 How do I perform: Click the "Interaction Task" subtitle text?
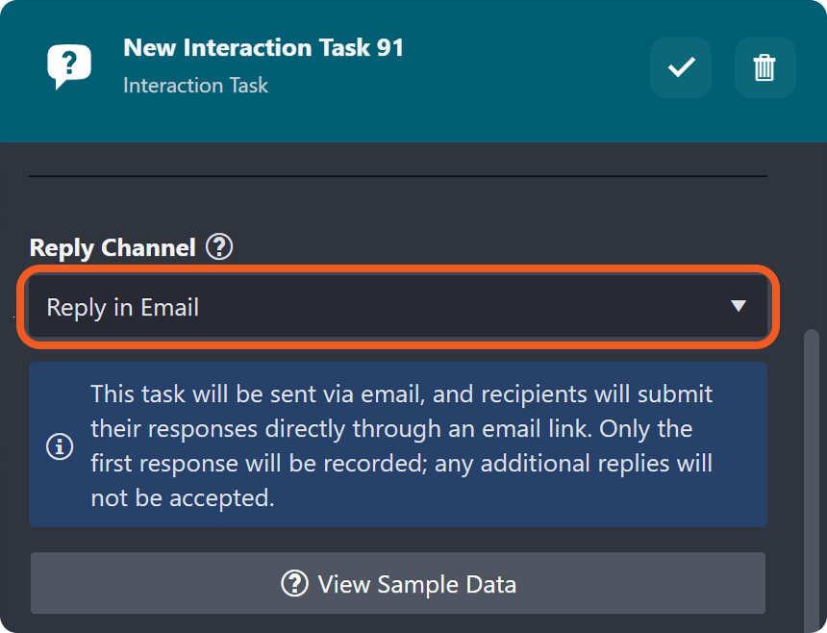point(196,86)
